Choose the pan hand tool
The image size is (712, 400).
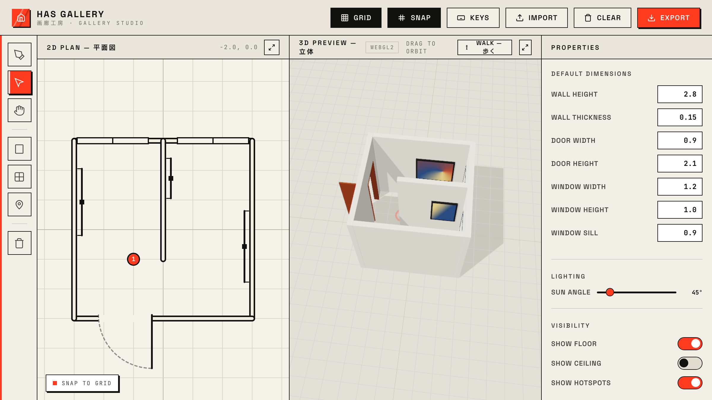pyautogui.click(x=19, y=110)
